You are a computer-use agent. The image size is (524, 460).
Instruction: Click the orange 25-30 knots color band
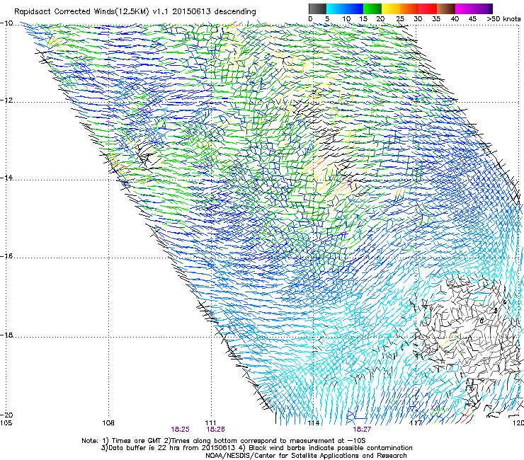tap(409, 8)
